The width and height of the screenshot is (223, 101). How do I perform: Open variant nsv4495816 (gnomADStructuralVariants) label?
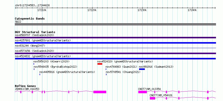pos(67,72)
